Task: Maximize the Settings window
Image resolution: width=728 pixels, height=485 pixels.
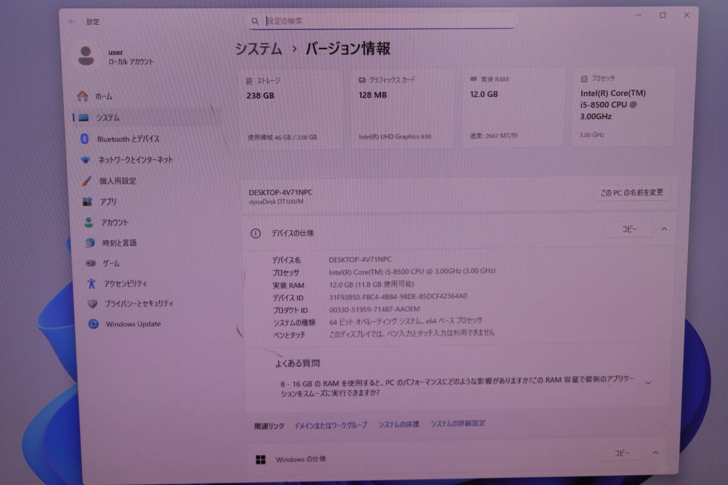Action: [x=662, y=15]
